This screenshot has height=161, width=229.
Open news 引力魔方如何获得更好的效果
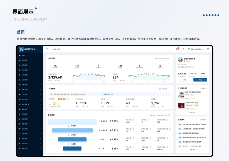tap(192, 142)
